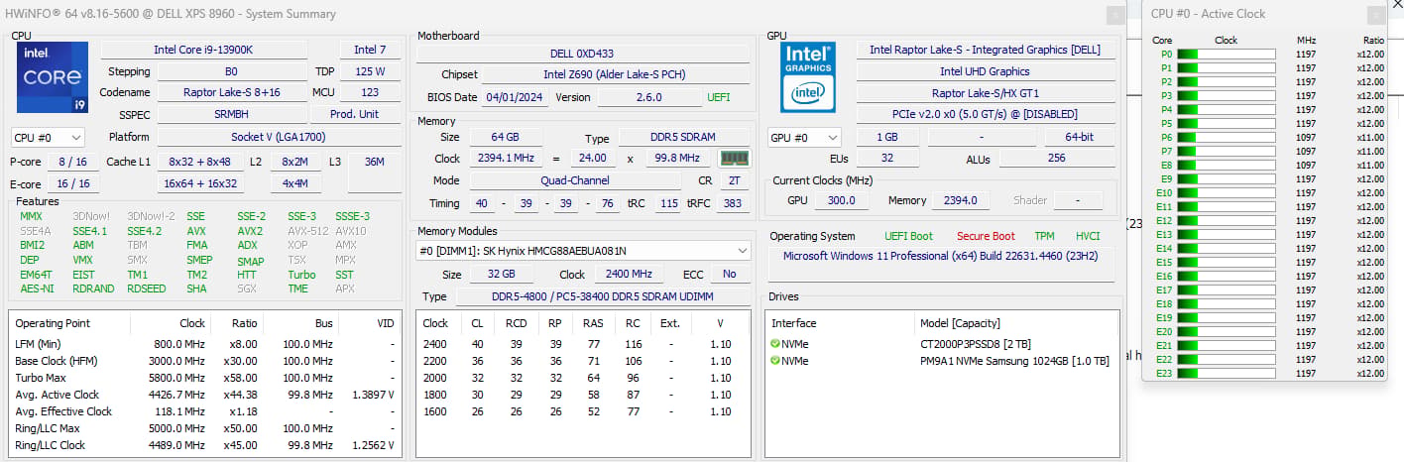Select the Raptor Lake-S 8+16 codename field
This screenshot has height=462, width=1404.
pos(231,92)
